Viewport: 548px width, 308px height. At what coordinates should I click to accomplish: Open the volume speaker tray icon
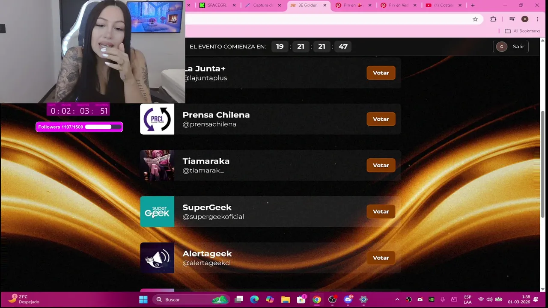tap(489, 299)
